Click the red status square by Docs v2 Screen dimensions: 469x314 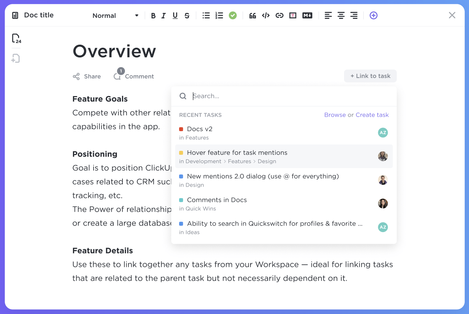pos(181,129)
